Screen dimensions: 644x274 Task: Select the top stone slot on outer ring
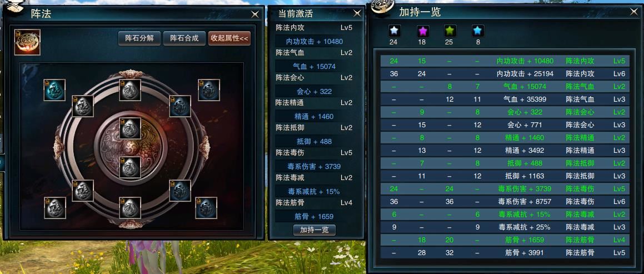click(x=130, y=90)
